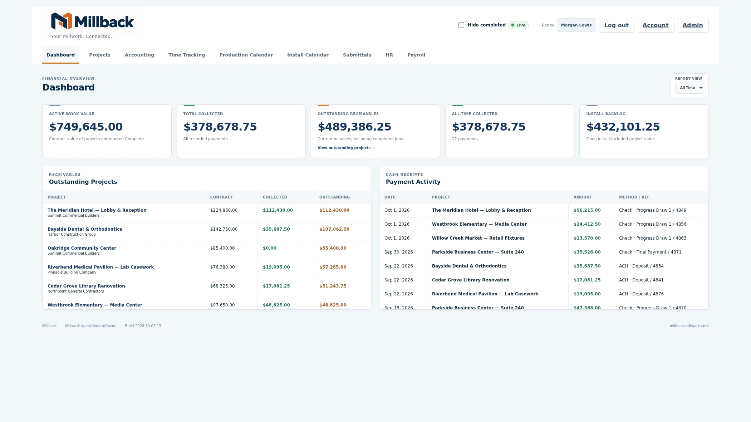Open the Admin link
This screenshot has height=422, width=751.
pos(692,25)
